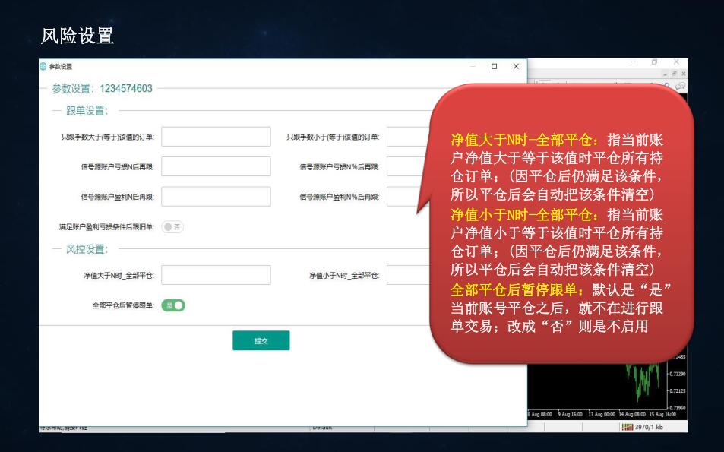Select the 信号源账户盈利N后再跟 input field
Viewport: 724px width, 452px height.
tap(216, 196)
